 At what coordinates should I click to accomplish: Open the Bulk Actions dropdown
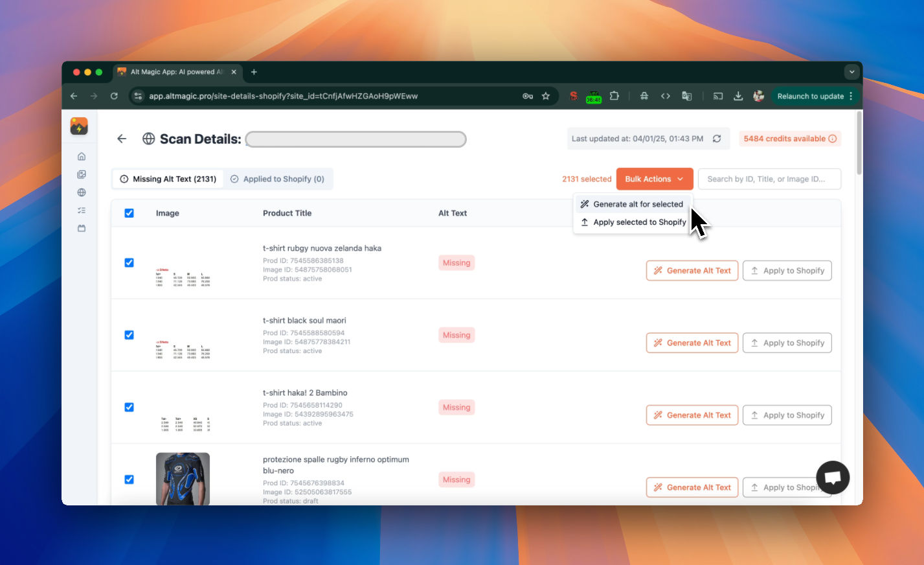point(655,179)
